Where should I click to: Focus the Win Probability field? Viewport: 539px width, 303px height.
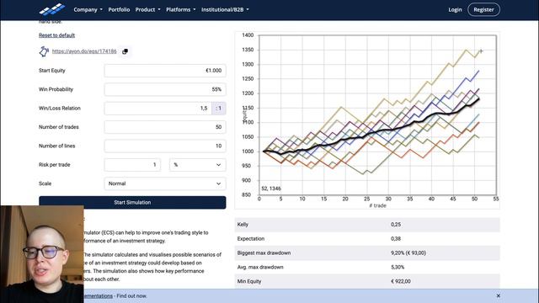(165, 89)
